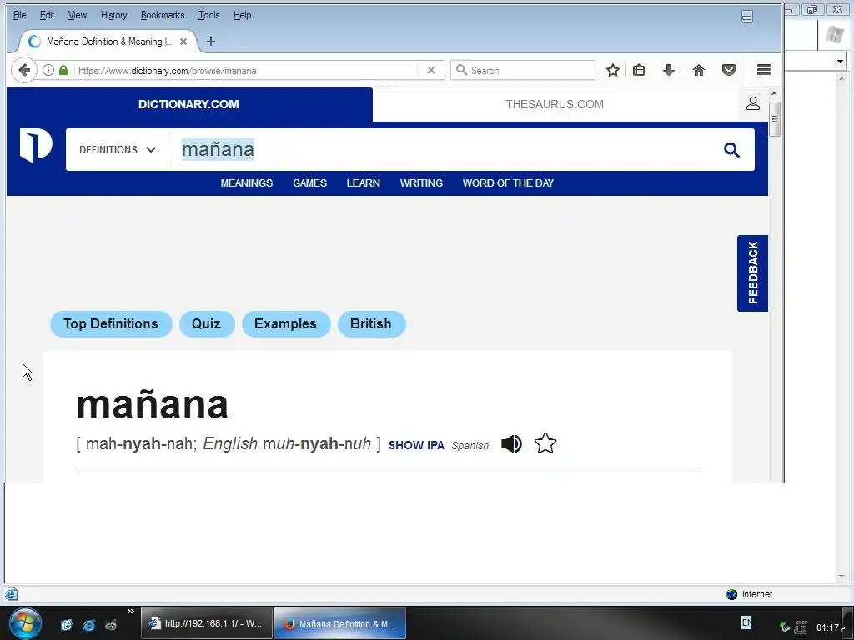Jump to the Examples section
Viewport: 854px width, 640px height.
(285, 324)
